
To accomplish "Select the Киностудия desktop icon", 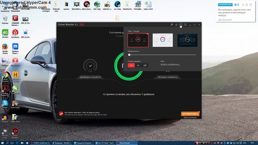I will click(15, 104).
